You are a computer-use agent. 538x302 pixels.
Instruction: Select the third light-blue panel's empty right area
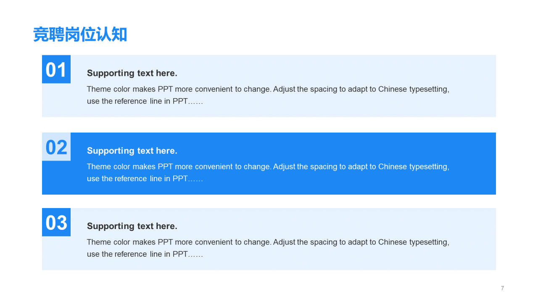[x=473, y=239]
